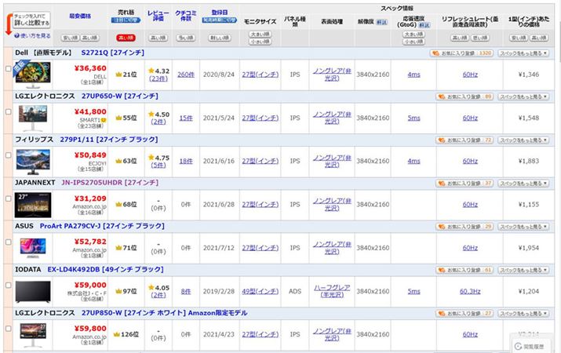
Task: Tick the LG 27UP650-W comparison checkbox
Action: pyautogui.click(x=8, y=111)
